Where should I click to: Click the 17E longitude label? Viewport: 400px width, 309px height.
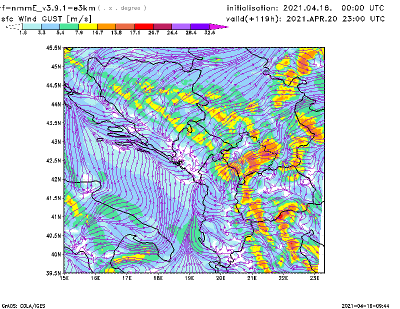point(127,278)
